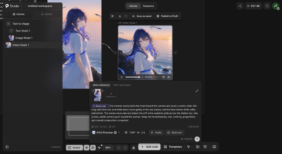Click the Zoom out camera motion button
Screen dimensions: 282x154
tap(175, 133)
